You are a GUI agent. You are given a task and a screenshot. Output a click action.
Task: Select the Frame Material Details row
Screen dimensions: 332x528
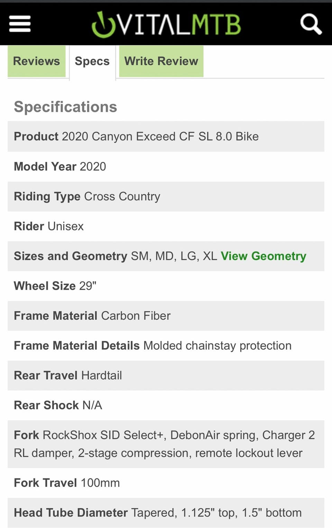166,345
